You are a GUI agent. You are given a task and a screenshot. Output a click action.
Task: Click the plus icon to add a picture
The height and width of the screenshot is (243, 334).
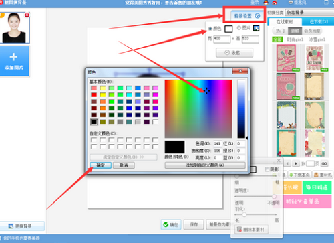click(x=13, y=57)
